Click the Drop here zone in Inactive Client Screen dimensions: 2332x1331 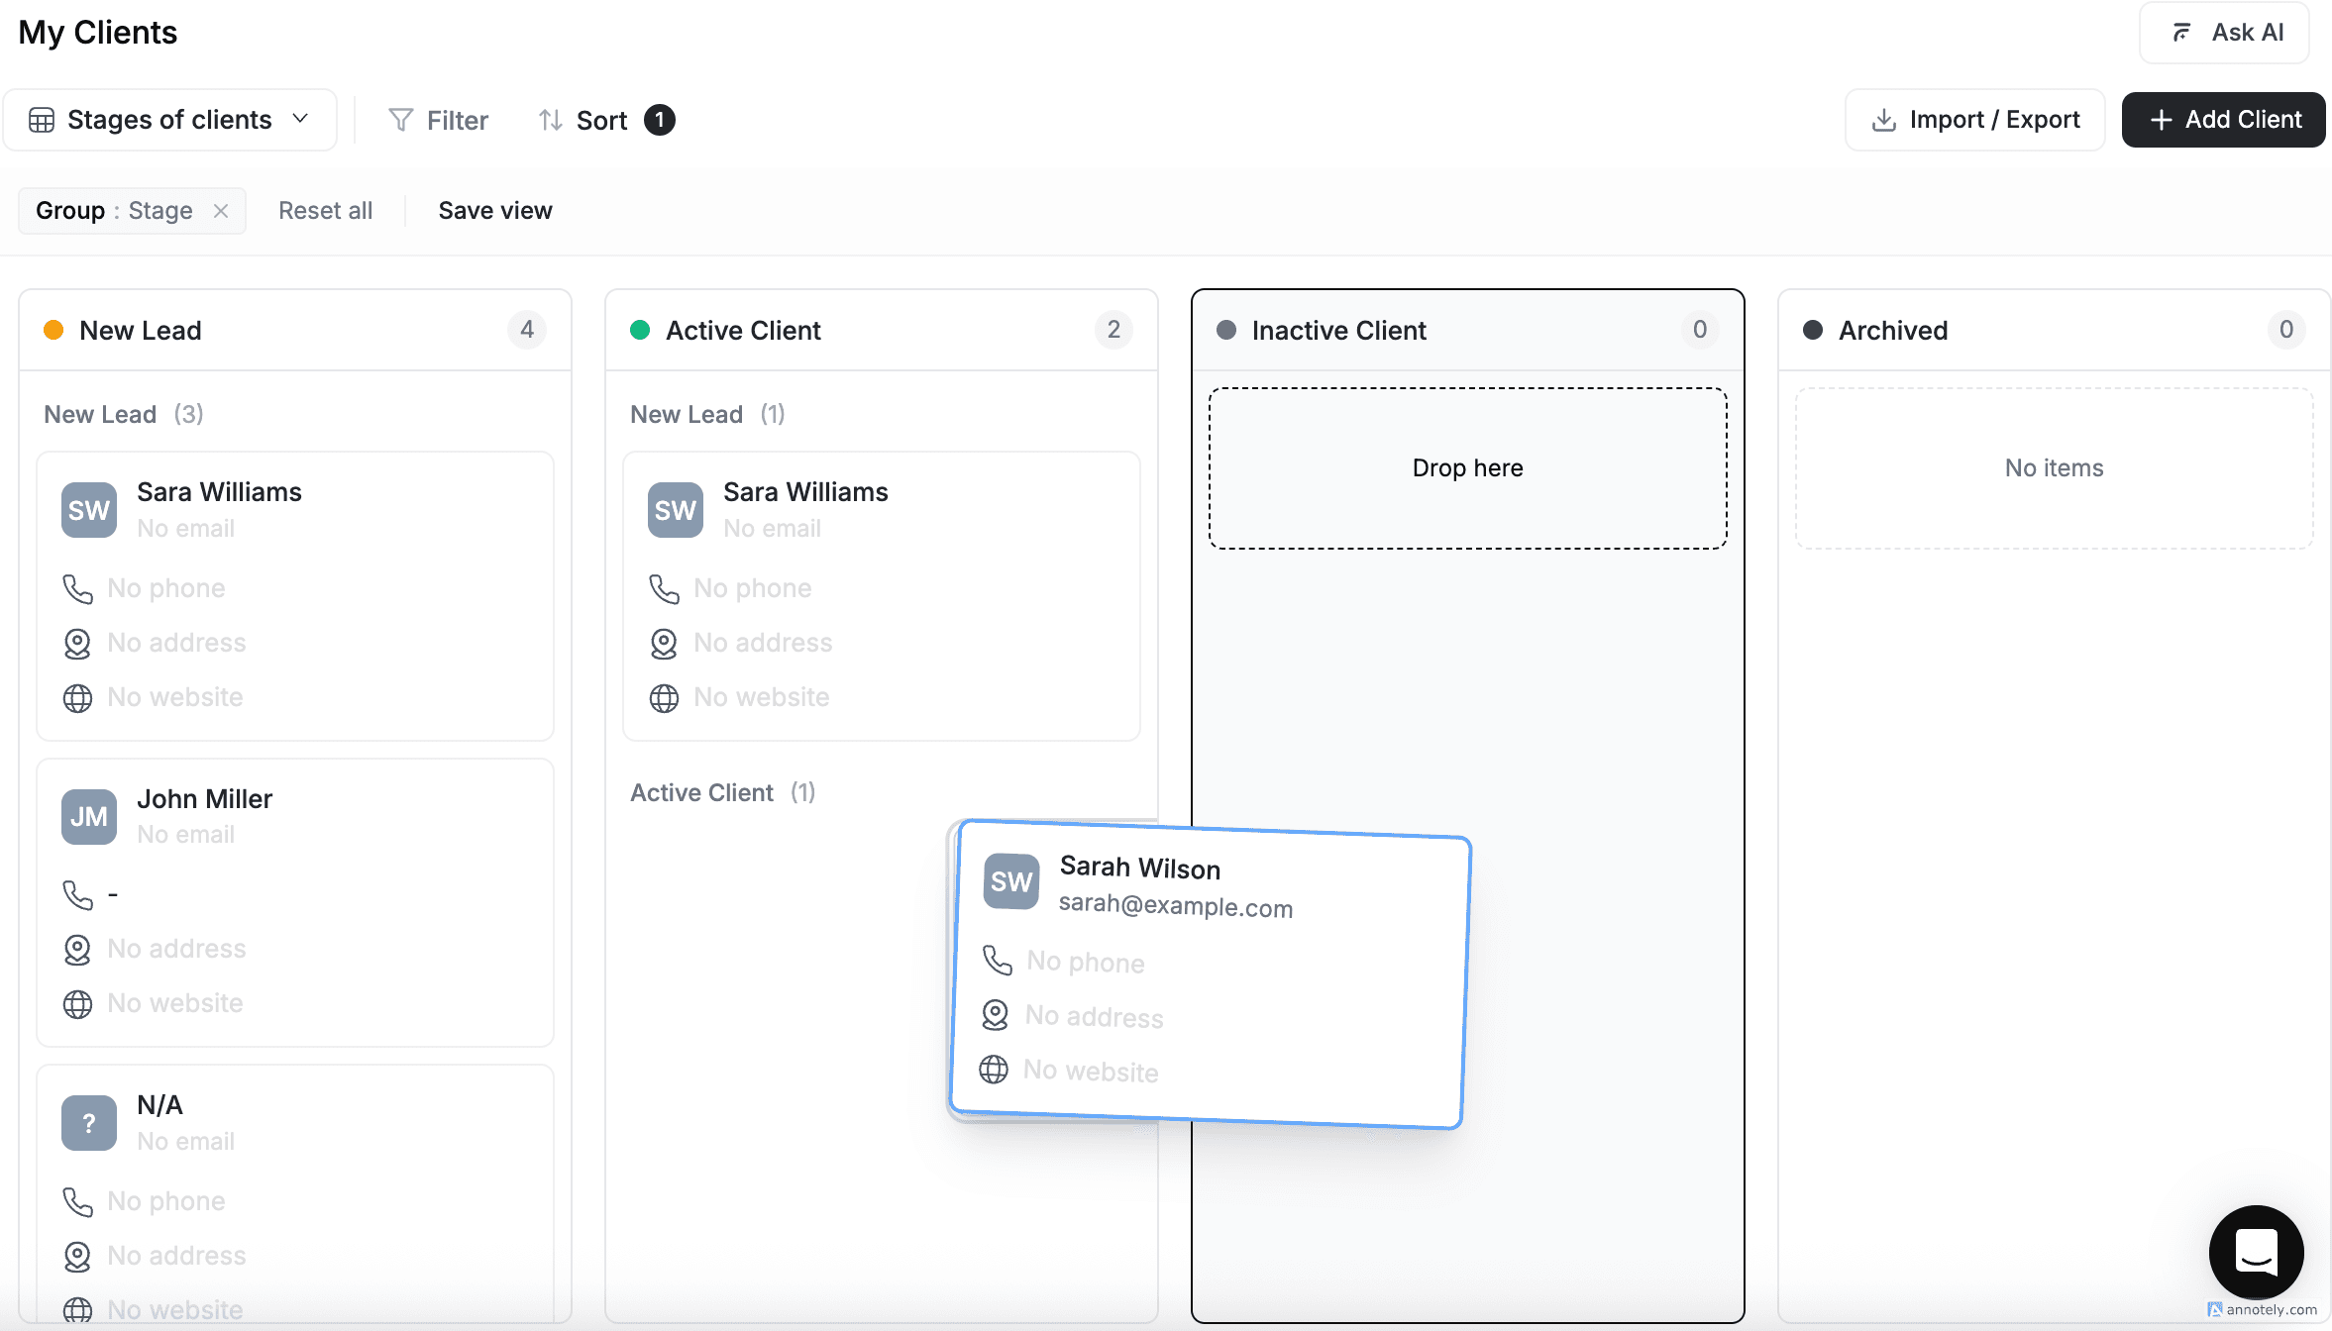click(1467, 467)
